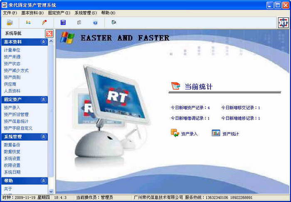Collapse the 固定资产 section

(x=43, y=100)
